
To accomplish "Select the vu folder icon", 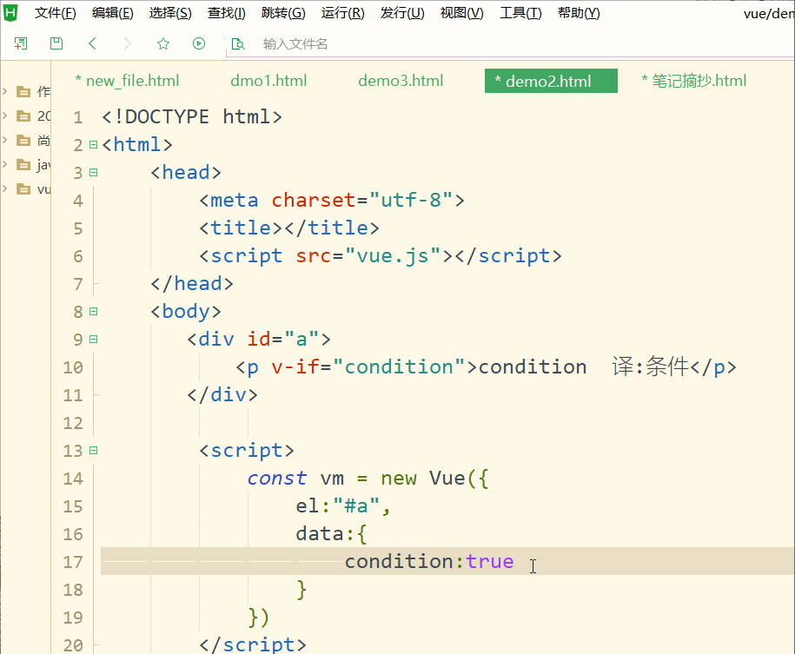I will [23, 188].
